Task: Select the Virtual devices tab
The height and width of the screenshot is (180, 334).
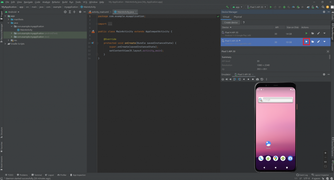Action: 226,17
